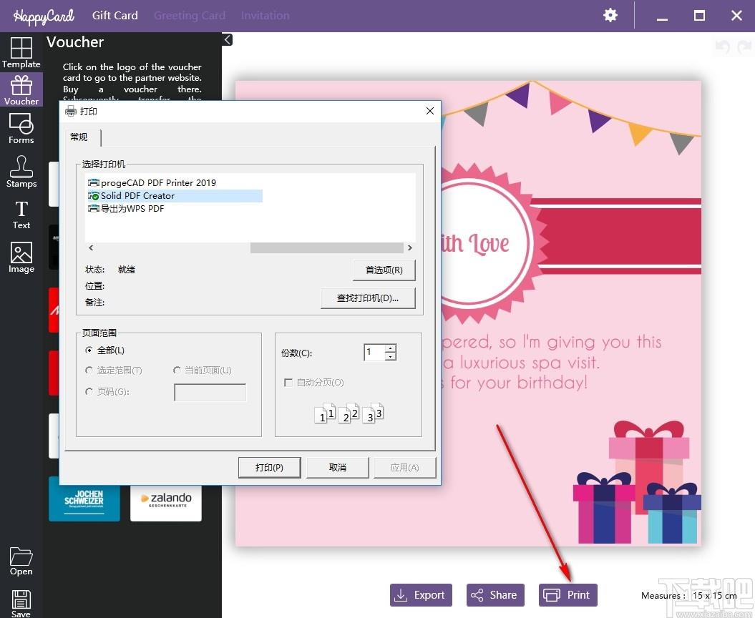Click the redo arrow icon
The width and height of the screenshot is (755, 618).
tap(744, 46)
